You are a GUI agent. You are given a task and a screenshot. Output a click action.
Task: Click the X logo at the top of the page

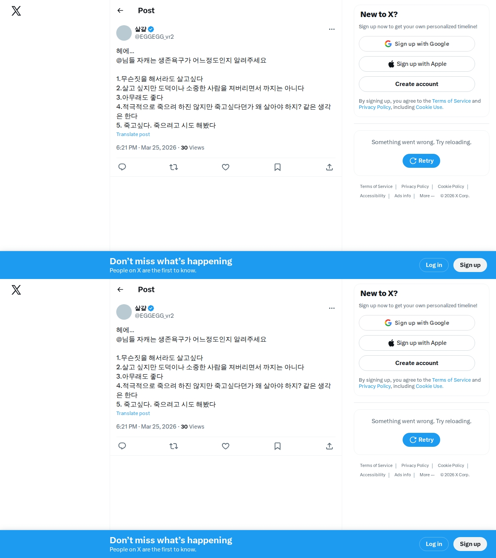16,11
